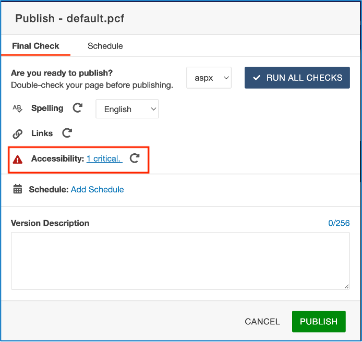
Task: Focus the Version Description text area
Action: pyautogui.click(x=180, y=260)
